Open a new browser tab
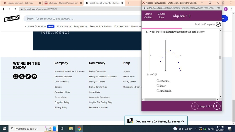Image resolution: width=235 pixels, height=132 pixels. pos(129,3)
